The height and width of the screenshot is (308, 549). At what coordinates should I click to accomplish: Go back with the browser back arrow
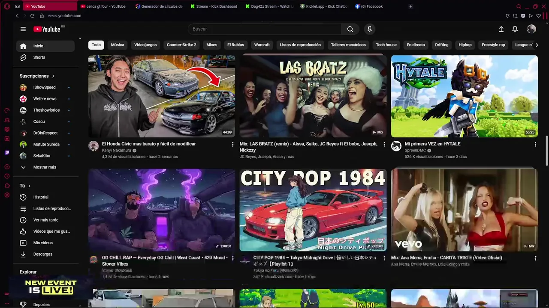(x=17, y=16)
